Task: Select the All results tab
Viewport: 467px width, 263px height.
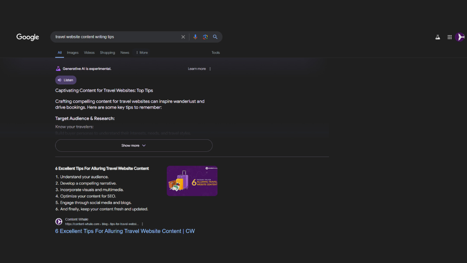Action: point(60,52)
